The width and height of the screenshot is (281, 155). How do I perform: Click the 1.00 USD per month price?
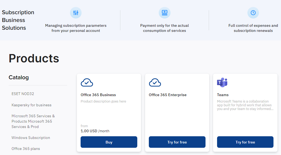(x=95, y=131)
